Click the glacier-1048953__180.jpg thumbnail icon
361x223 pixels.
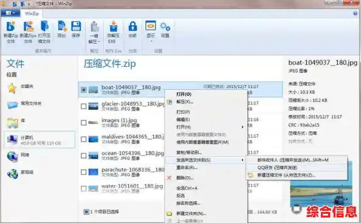[x=93, y=106]
